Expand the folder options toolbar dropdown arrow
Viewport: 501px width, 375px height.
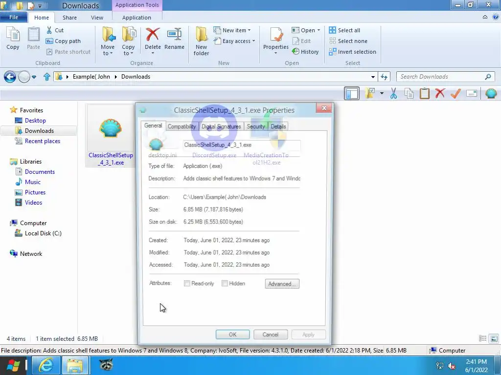coord(382,93)
